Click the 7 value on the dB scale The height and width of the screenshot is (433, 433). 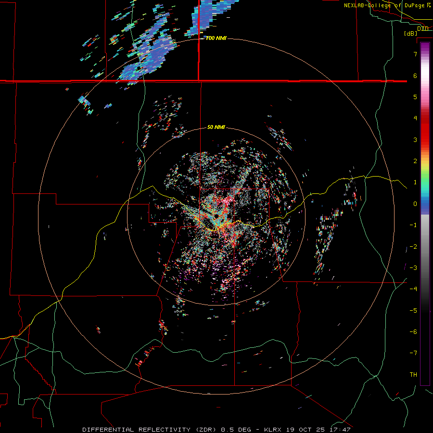[415, 54]
